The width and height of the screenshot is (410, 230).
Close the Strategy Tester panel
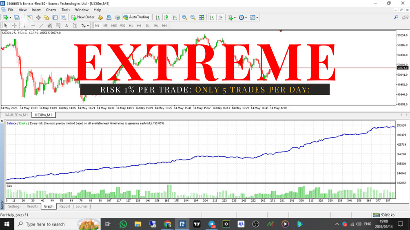pyautogui.click(x=2, y=121)
